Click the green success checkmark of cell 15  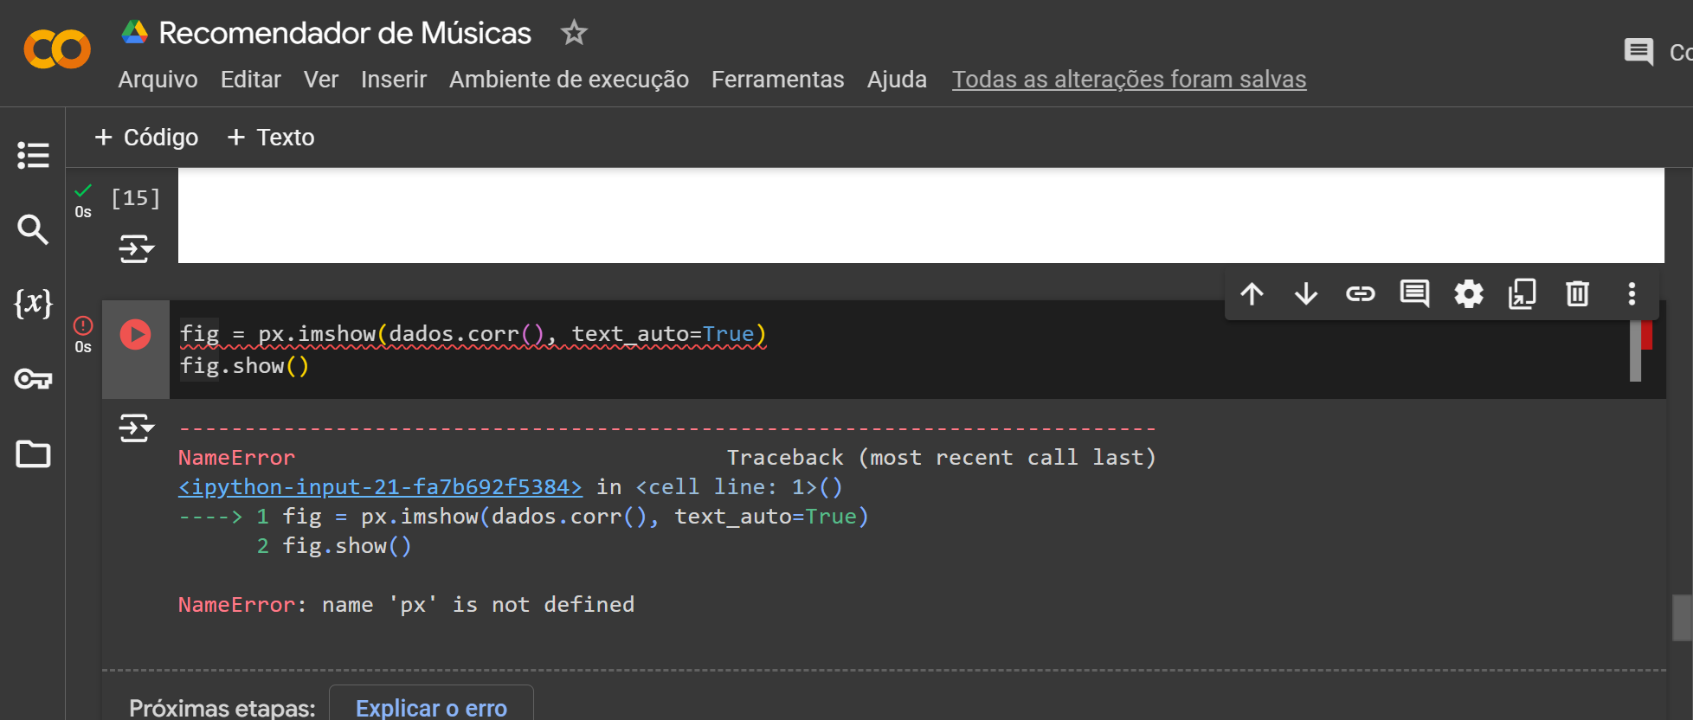(x=83, y=190)
